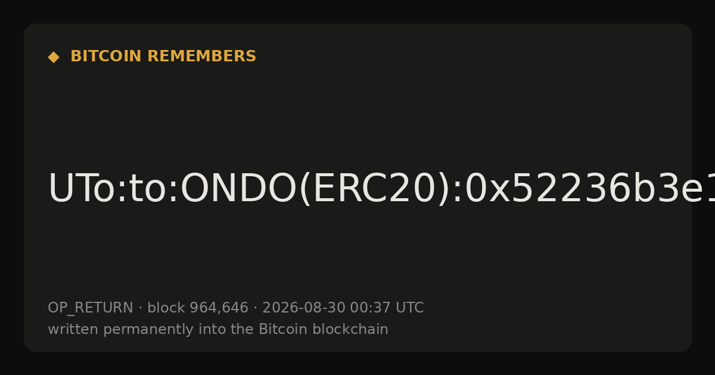
Task: Open block number 964,646
Action: click(219, 308)
